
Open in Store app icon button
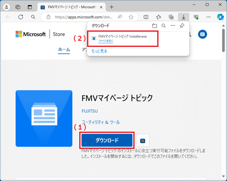pyautogui.click(x=143, y=140)
